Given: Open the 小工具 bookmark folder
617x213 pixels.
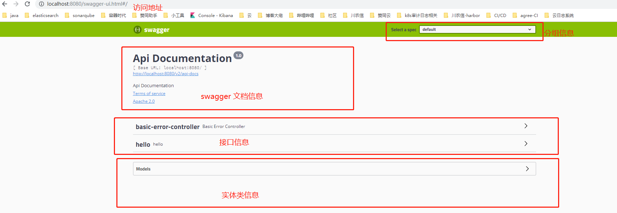Looking at the screenshot, I should 174,15.
